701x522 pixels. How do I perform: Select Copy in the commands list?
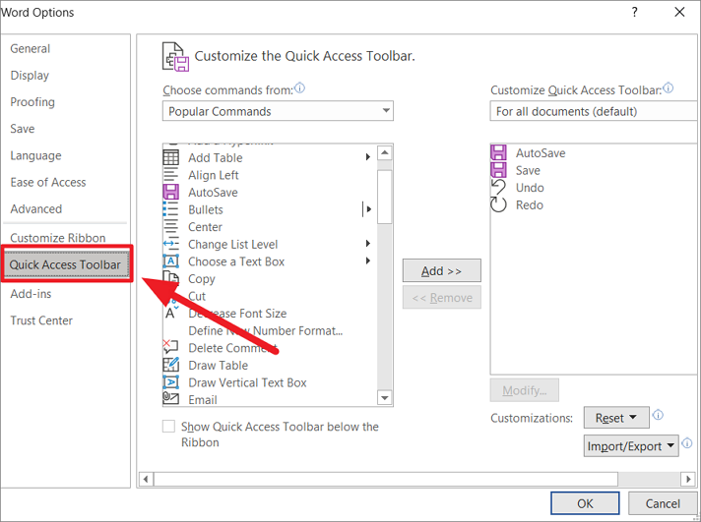pos(201,278)
